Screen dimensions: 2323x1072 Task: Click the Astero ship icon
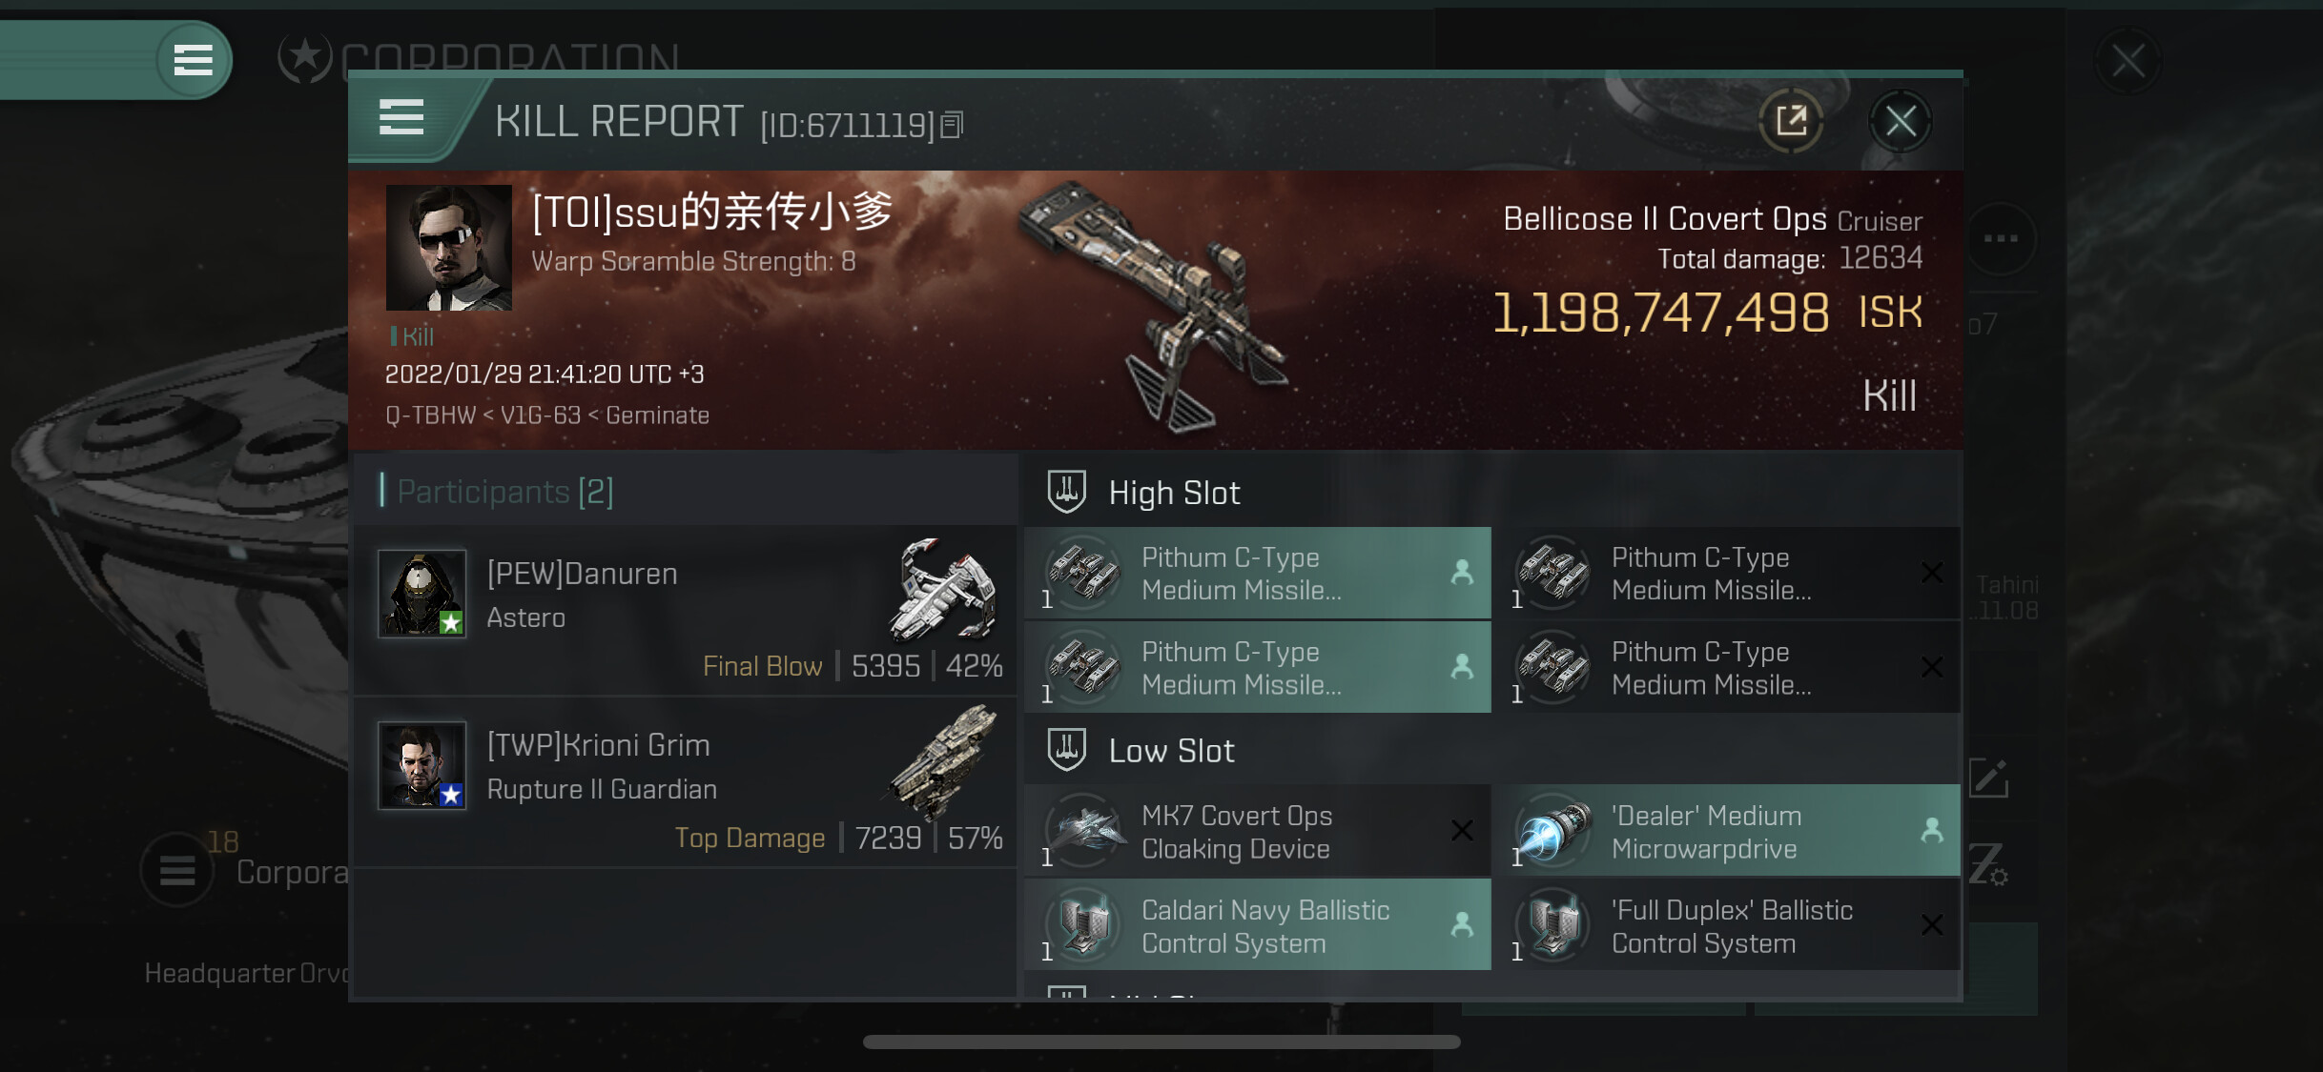click(944, 589)
